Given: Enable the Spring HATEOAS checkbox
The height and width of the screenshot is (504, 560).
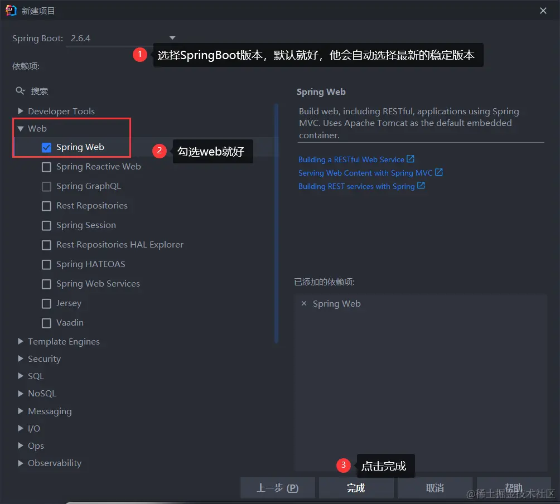Looking at the screenshot, I should [46, 264].
